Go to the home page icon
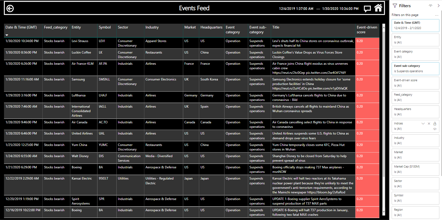 point(378,8)
